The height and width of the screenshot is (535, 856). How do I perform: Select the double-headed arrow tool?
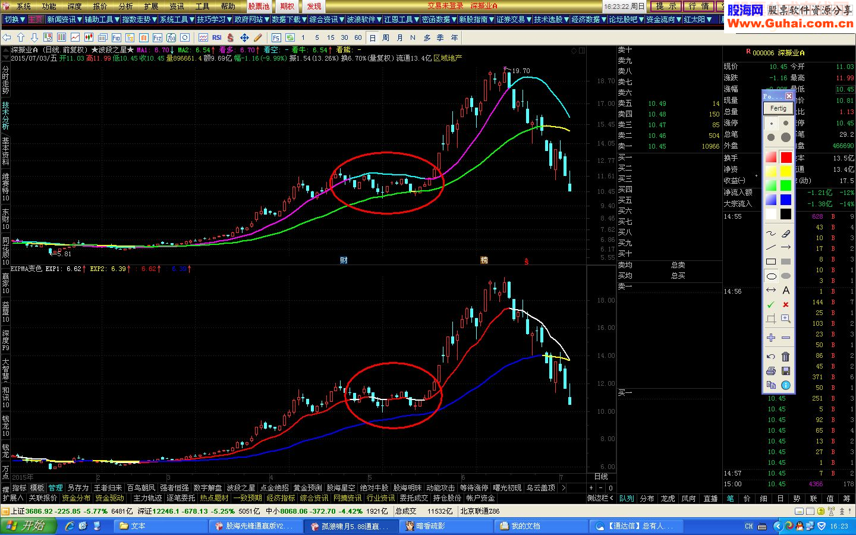tap(771, 290)
